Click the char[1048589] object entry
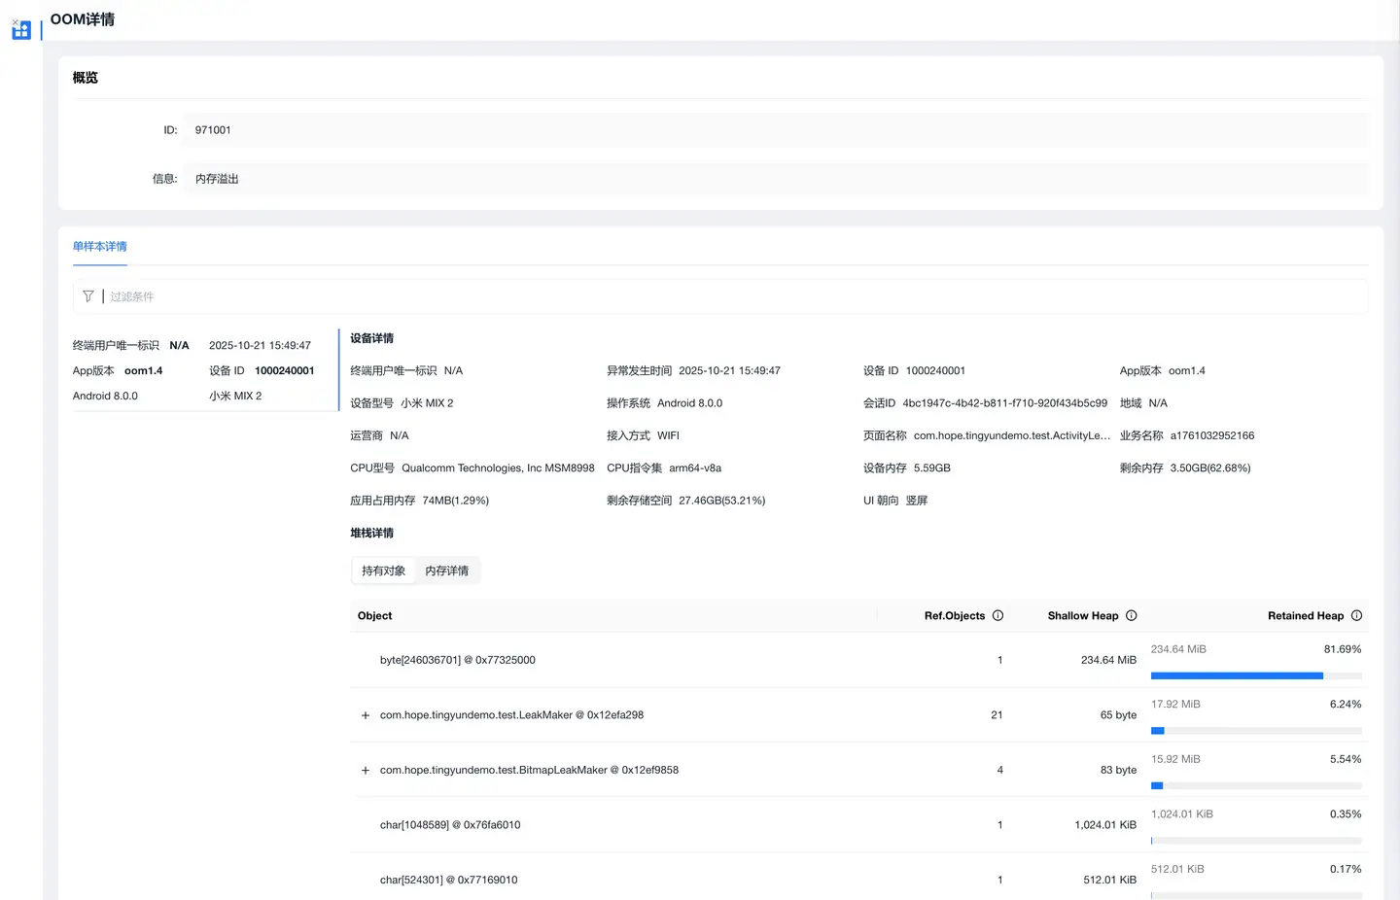Viewport: 1400px width, 900px height. tap(449, 825)
